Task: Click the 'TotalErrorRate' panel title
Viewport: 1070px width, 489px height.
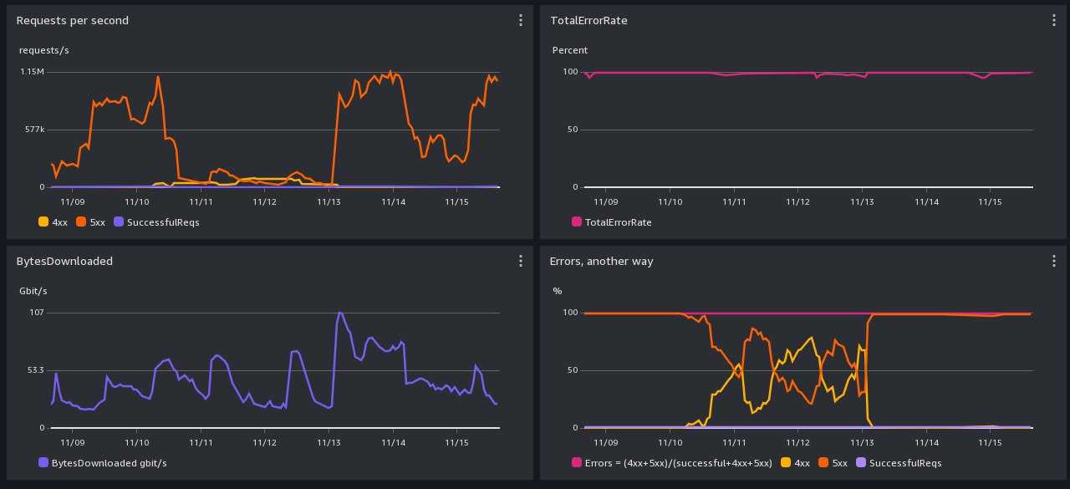Action: pos(588,20)
